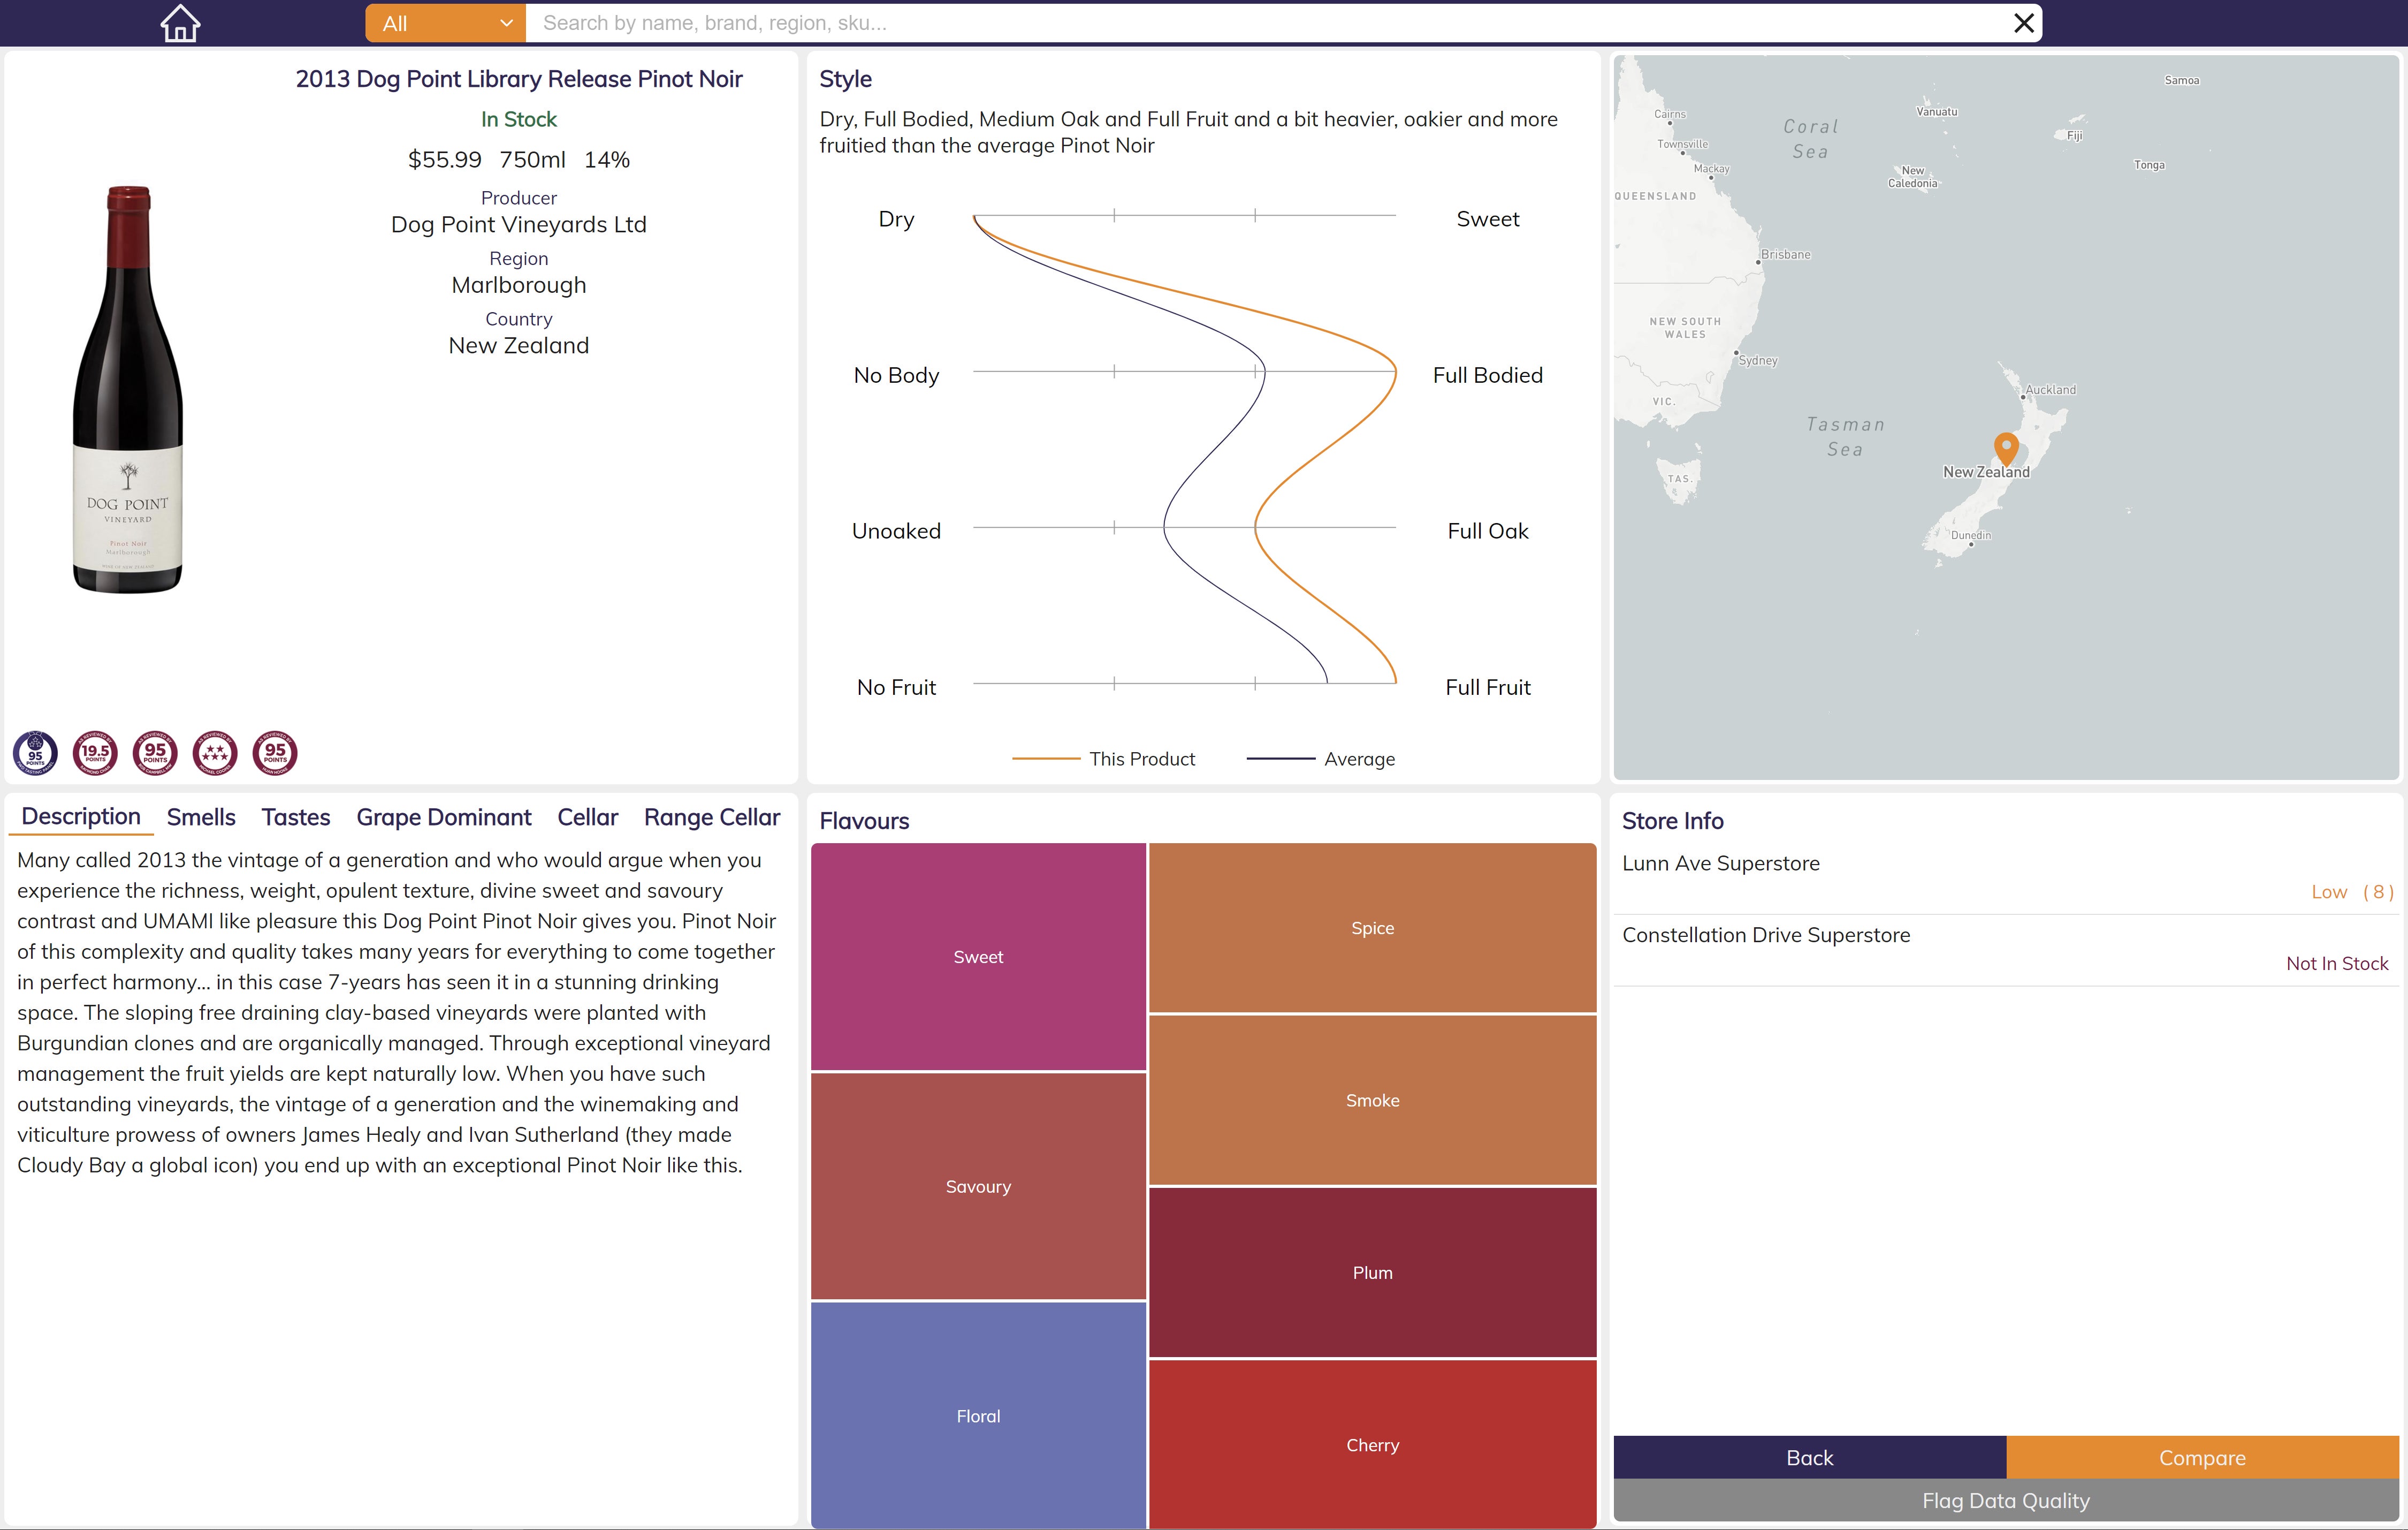This screenshot has width=2408, height=1530.
Task: Open the Michael Cooper five-star badge
Action: pos(215,753)
